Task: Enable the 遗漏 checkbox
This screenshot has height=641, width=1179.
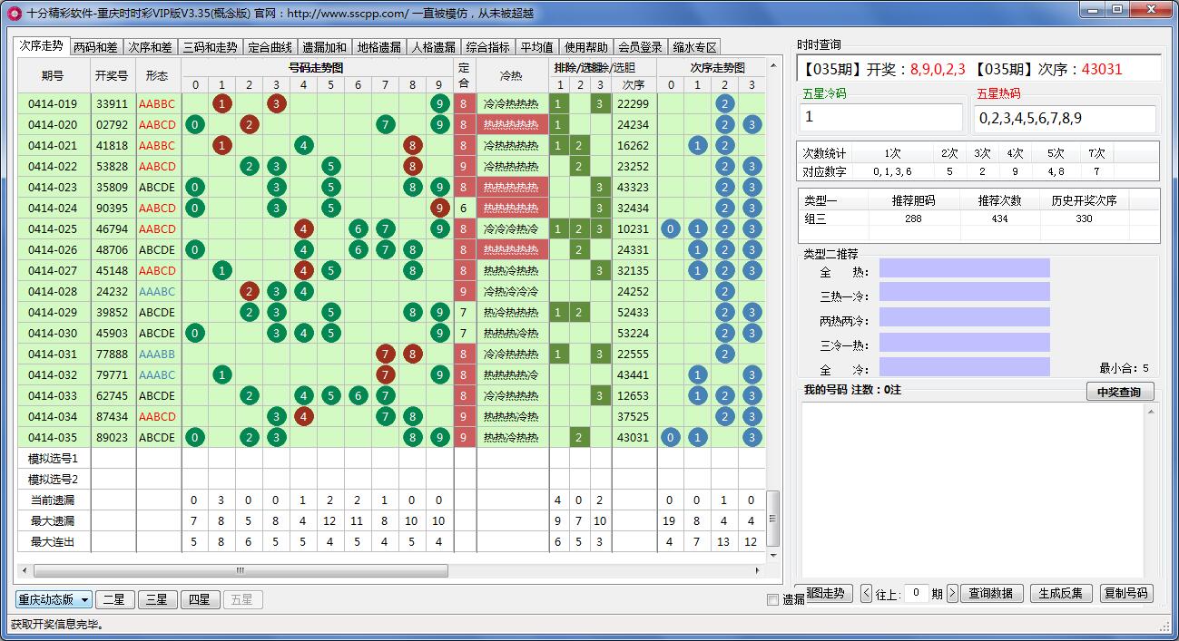Action: pyautogui.click(x=772, y=599)
